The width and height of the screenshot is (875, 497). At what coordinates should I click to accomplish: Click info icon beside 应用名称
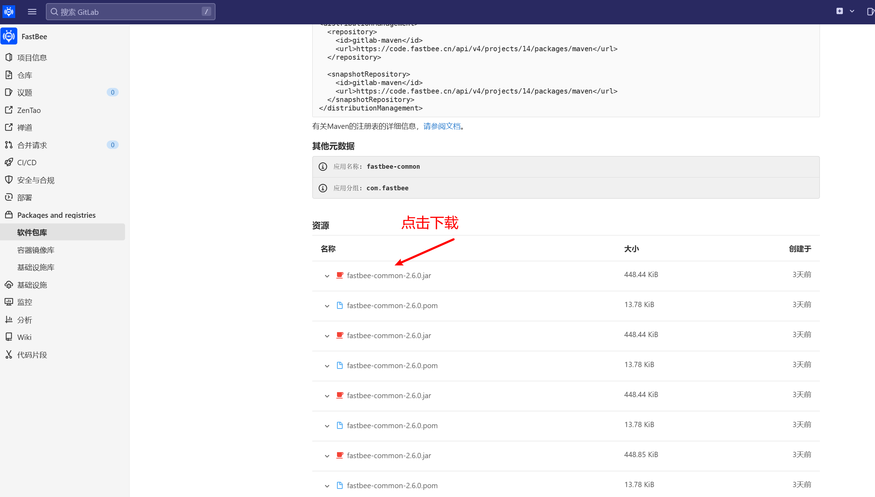323,167
